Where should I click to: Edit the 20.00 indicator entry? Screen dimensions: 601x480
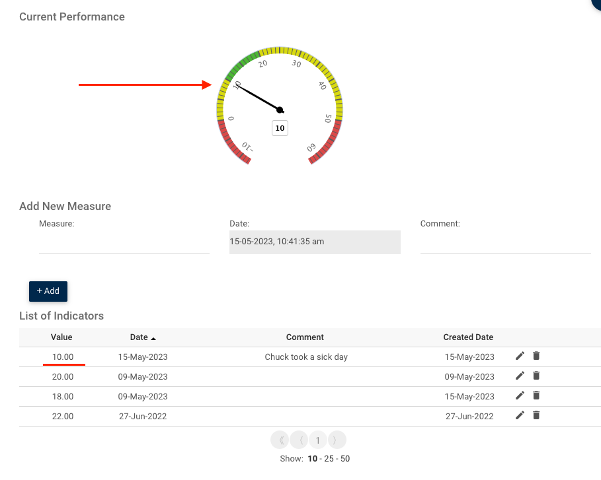(x=520, y=376)
